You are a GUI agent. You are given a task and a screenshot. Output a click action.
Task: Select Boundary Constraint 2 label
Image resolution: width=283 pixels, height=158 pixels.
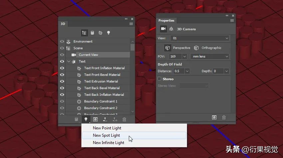pos(101,108)
